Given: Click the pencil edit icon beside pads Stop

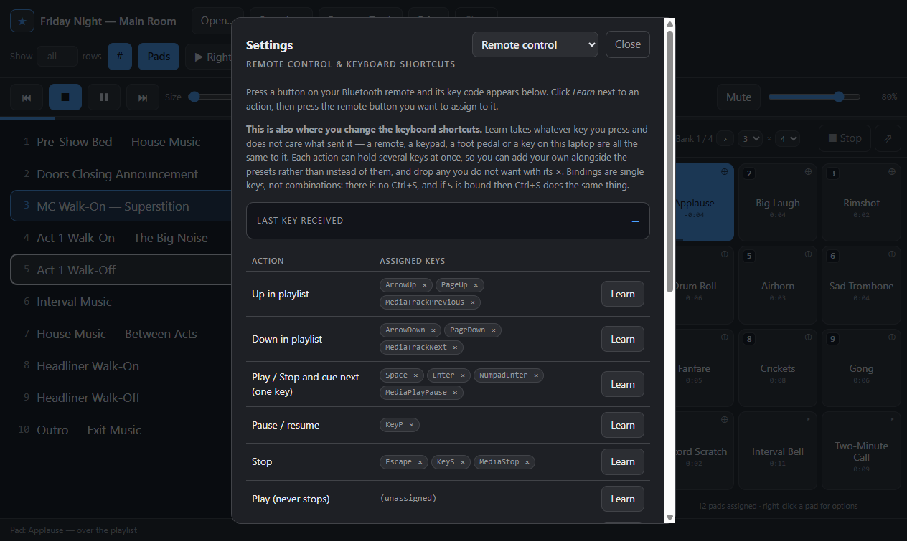Looking at the screenshot, I should tap(888, 138).
